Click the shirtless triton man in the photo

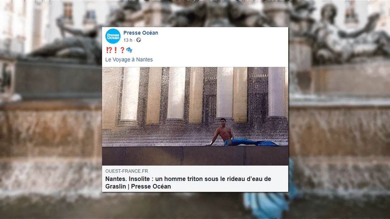222,132
